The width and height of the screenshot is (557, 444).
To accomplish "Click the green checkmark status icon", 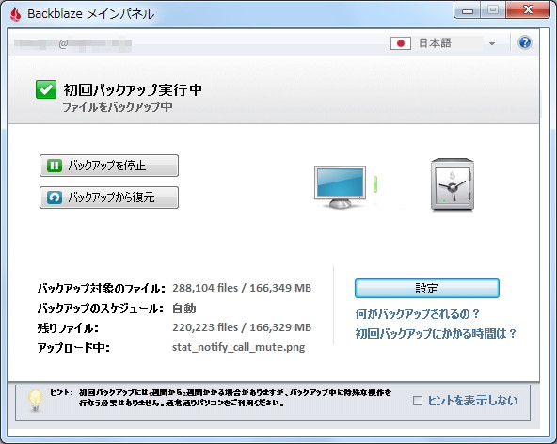I will click(x=46, y=89).
